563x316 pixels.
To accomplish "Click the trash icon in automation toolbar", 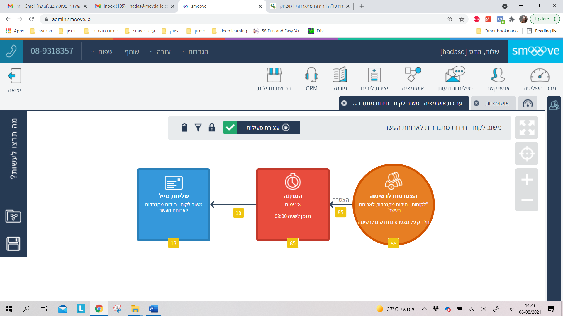I will tap(184, 128).
